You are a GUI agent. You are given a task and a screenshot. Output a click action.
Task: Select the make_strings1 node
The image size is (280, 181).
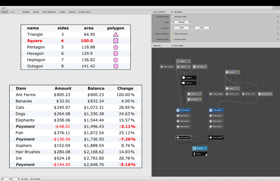(167, 67)
